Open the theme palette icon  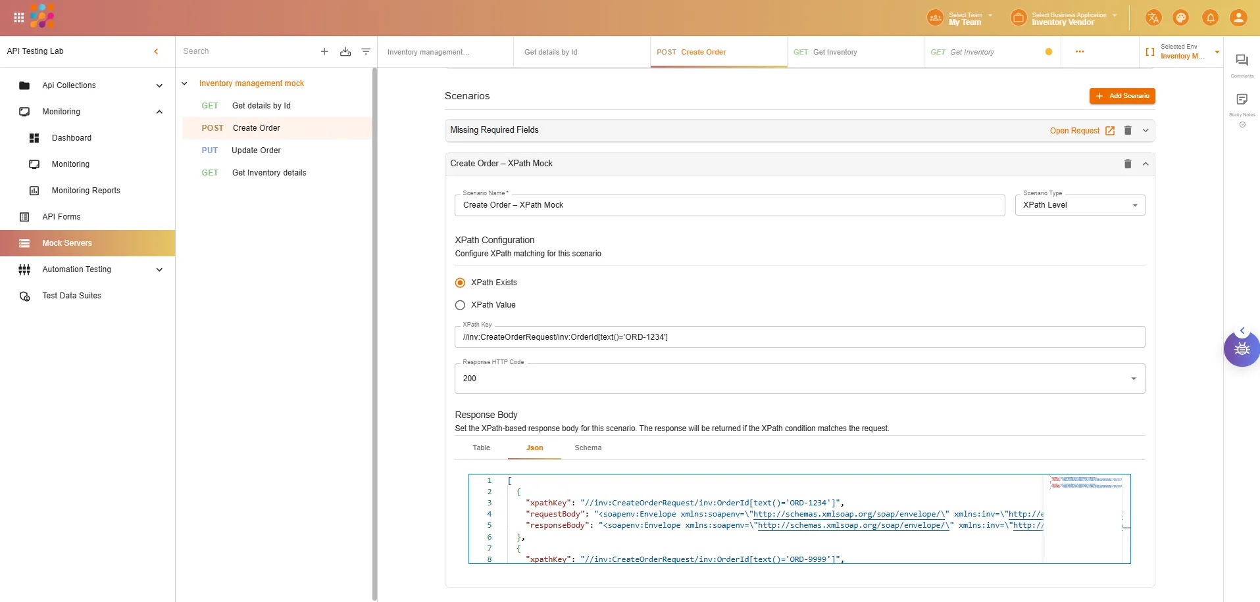(1181, 18)
